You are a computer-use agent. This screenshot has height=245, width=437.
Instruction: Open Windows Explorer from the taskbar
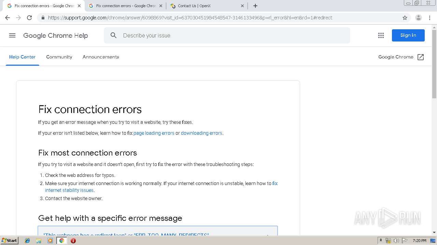[39, 241]
